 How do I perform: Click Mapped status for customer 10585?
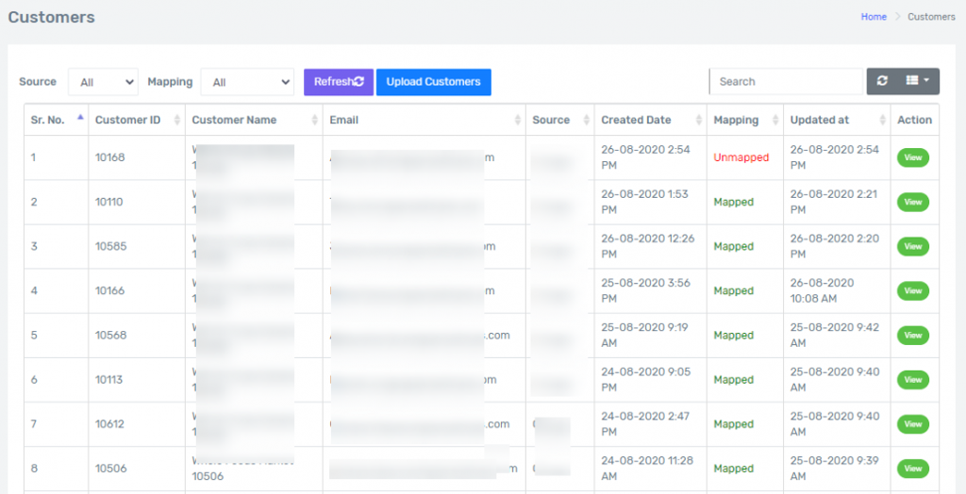click(x=734, y=246)
